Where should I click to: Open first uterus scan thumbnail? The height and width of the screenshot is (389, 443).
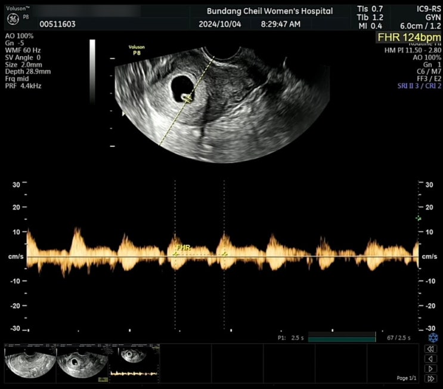click(30, 363)
